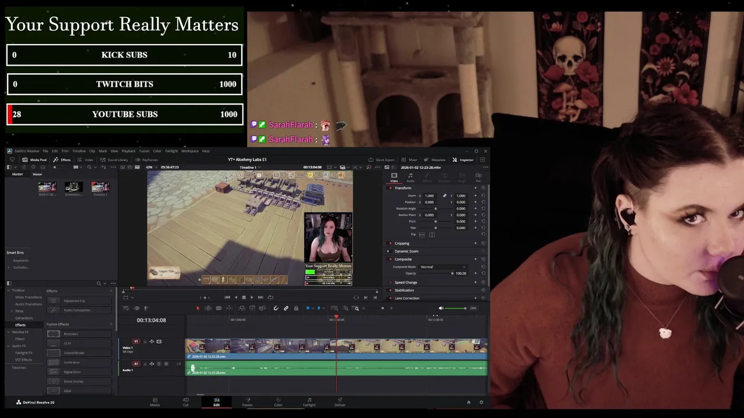This screenshot has width=744, height=418.
Task: Toggle the Cropping section enable switch
Action: point(391,243)
